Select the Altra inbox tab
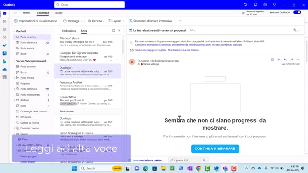Screen dimensions: 308x173 point(84,31)
